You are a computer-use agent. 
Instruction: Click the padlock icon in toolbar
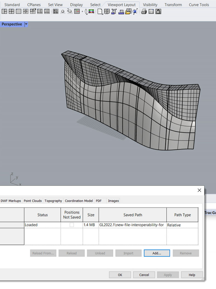[x=158, y=12]
